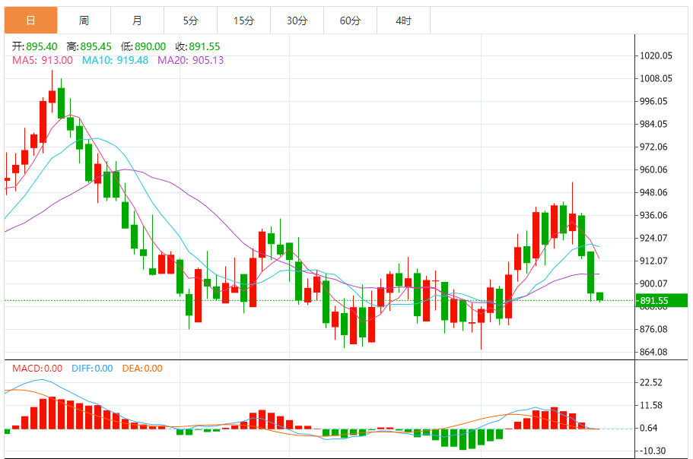Viewport: 693px width, 459px height.
Task: Click the MA10: 919.48 indicator label
Action: pos(116,60)
